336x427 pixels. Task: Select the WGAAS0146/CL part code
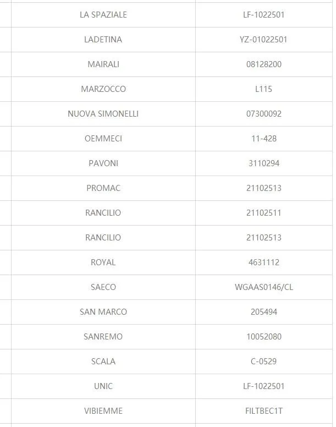(x=263, y=287)
